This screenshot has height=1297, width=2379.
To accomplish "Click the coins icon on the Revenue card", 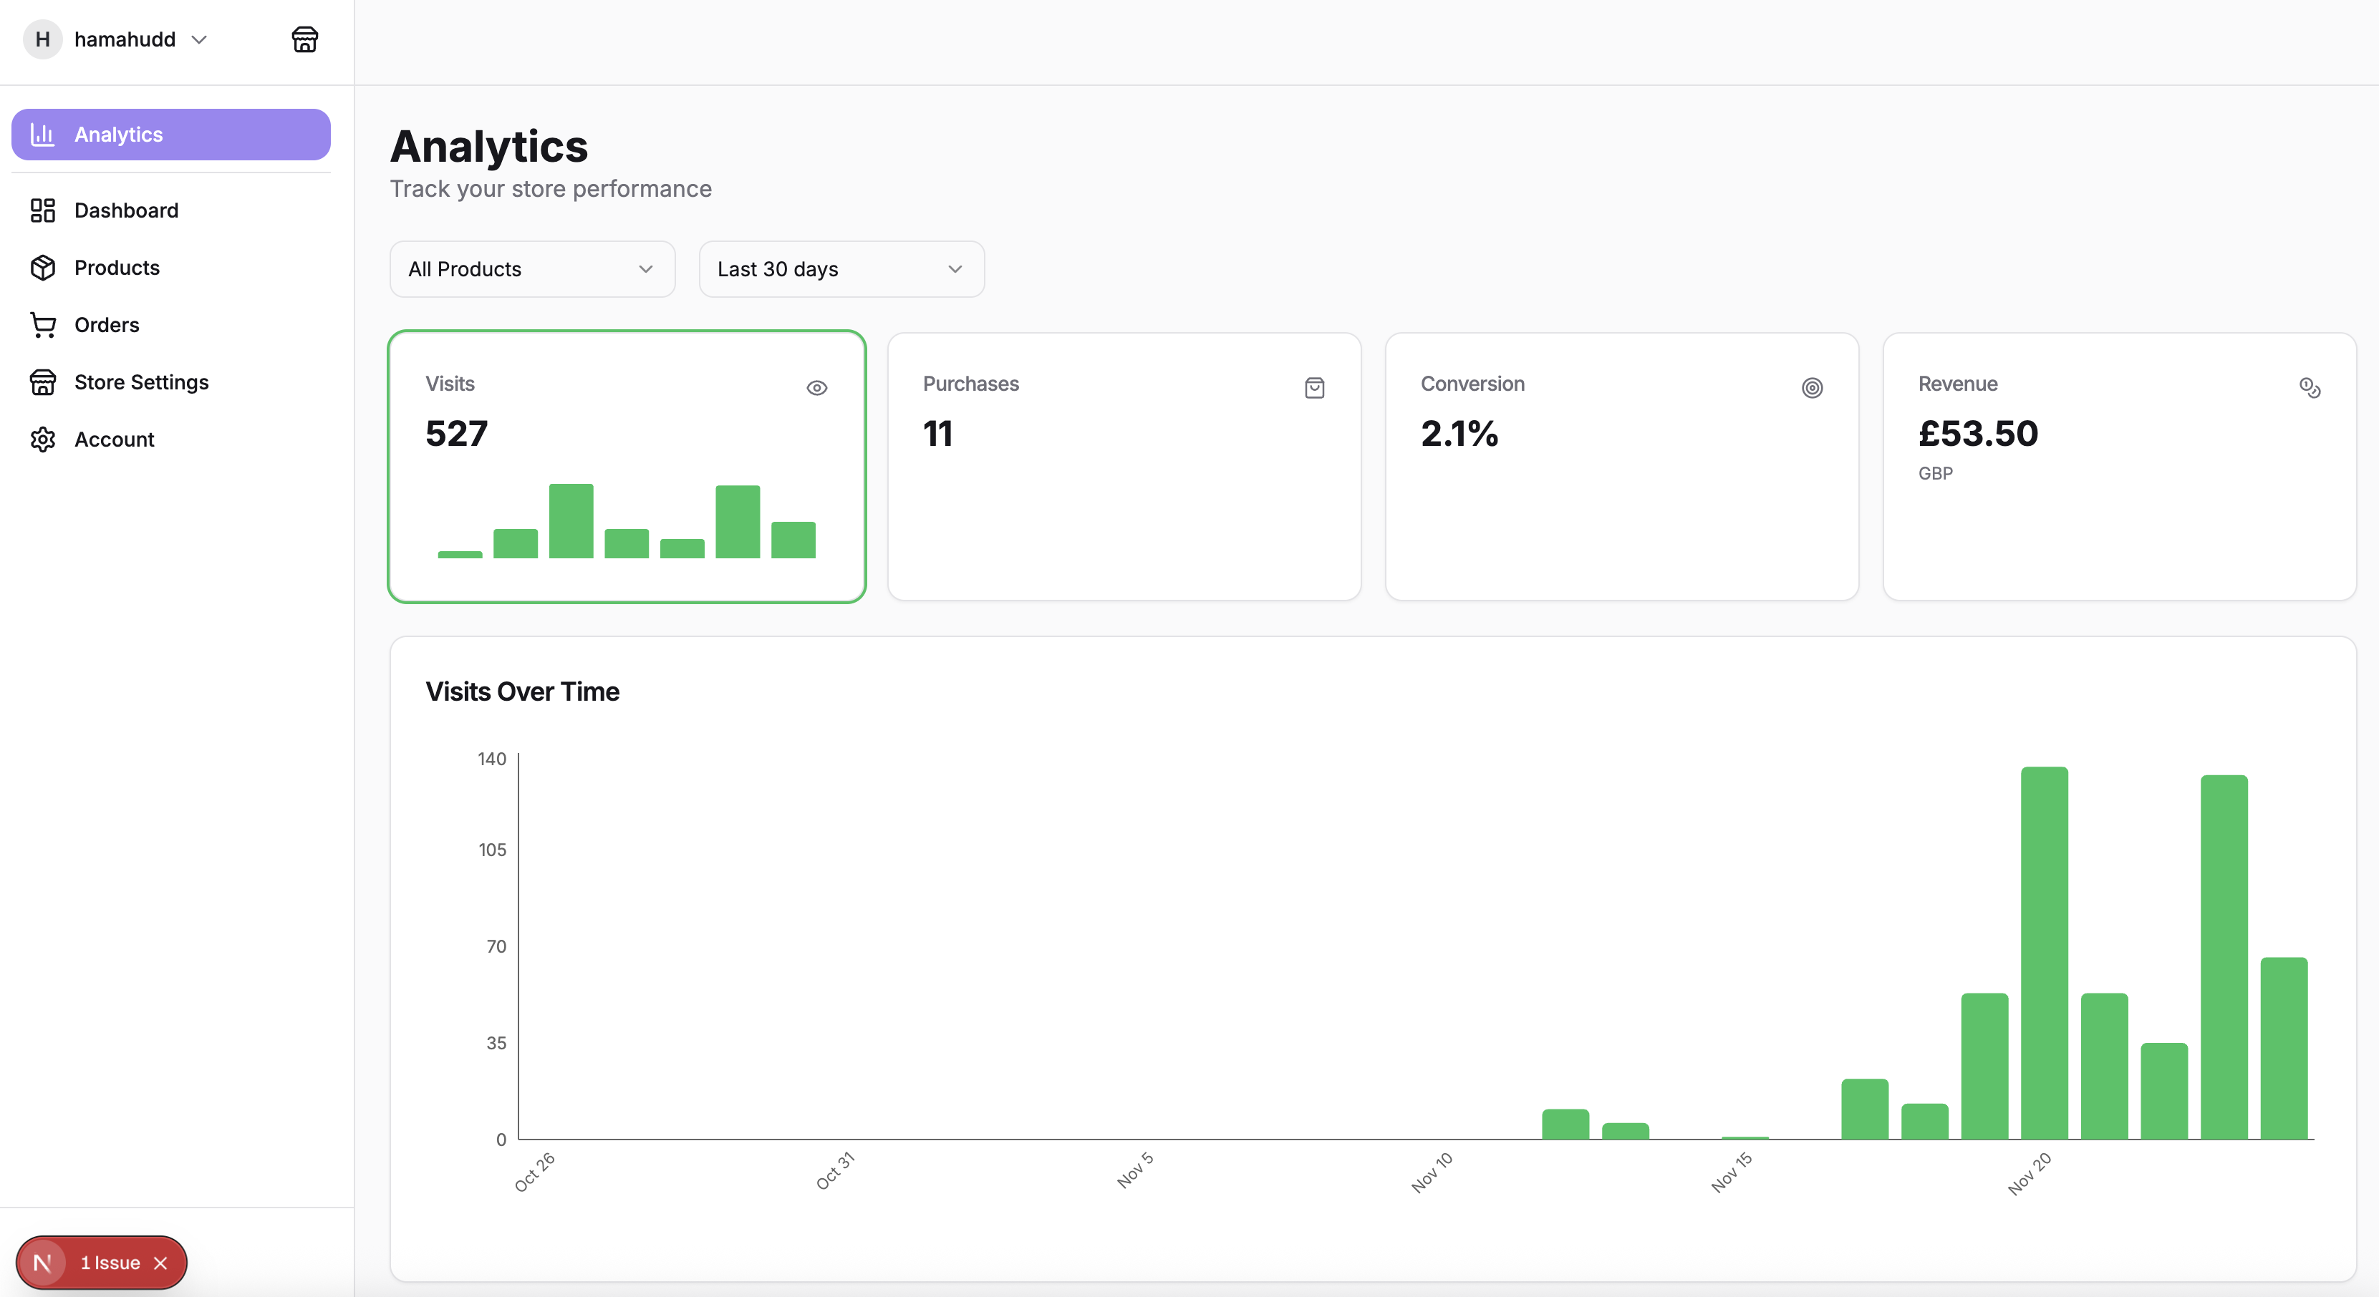I will point(2310,388).
